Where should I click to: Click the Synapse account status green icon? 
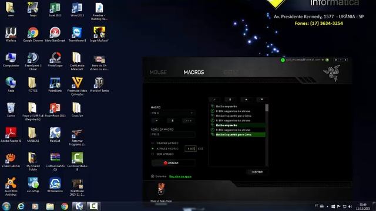[x=283, y=60]
